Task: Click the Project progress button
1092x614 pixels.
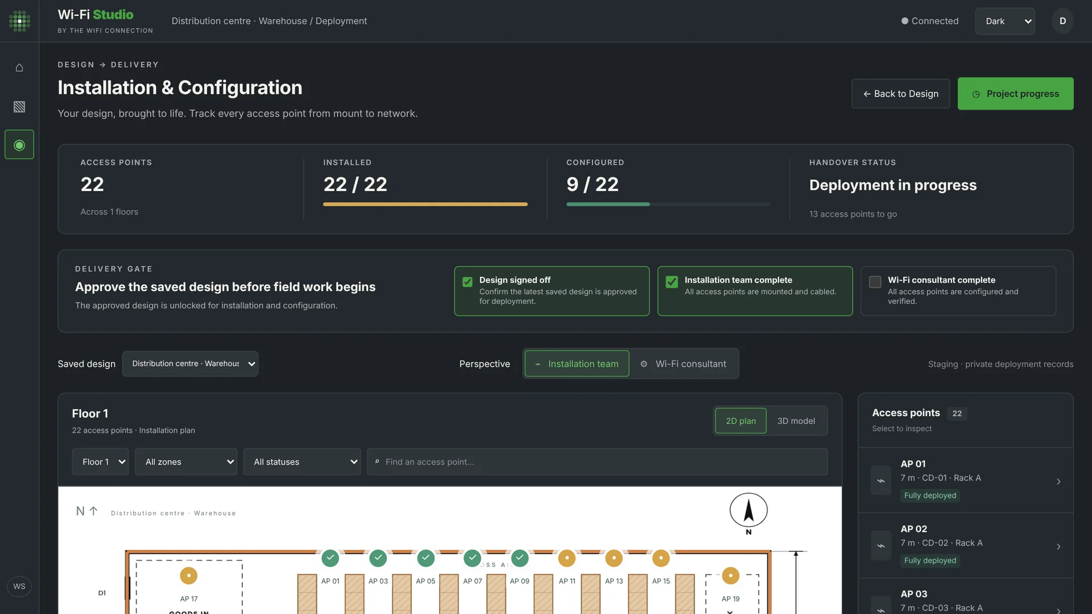Action: pos(1015,94)
